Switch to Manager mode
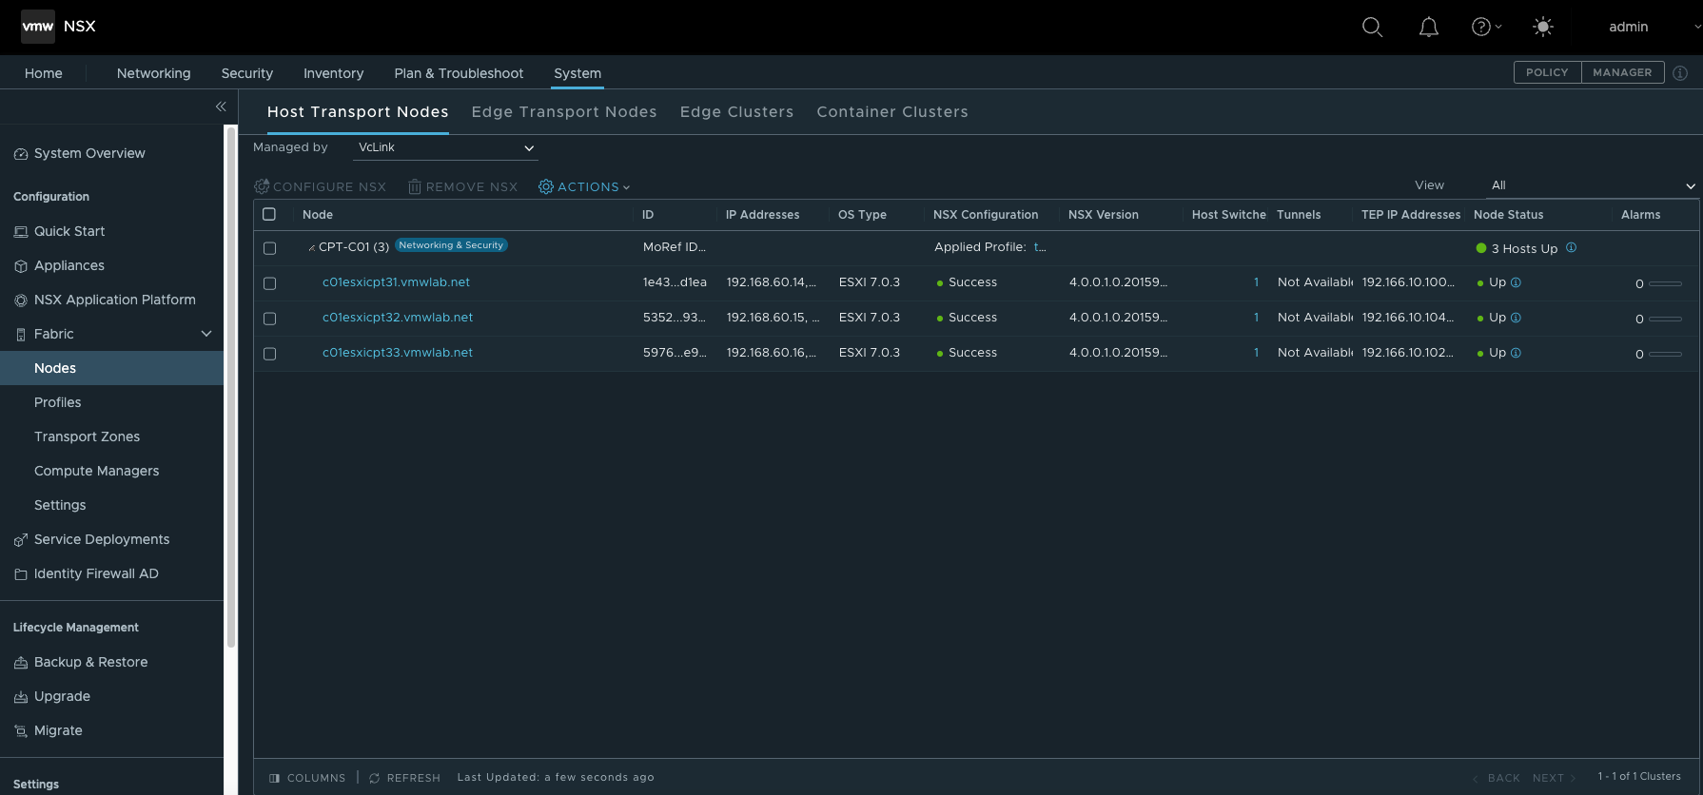Screen dimensions: 1703x795 [x=1622, y=72]
